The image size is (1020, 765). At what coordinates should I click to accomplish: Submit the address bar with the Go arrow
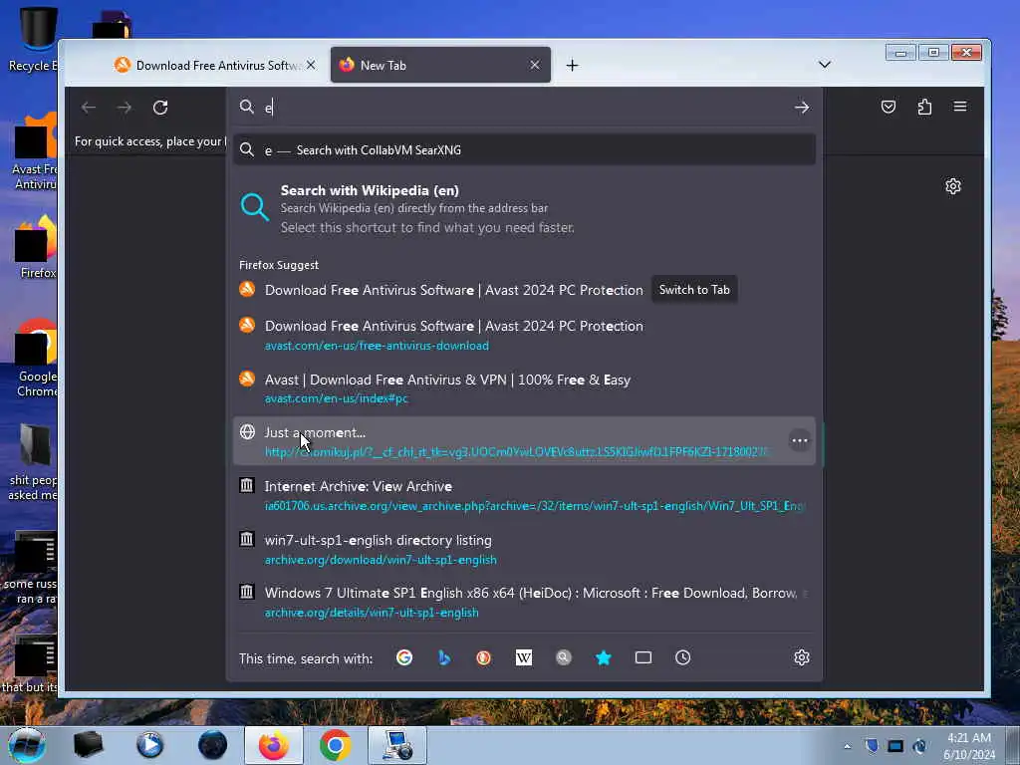[x=802, y=108]
